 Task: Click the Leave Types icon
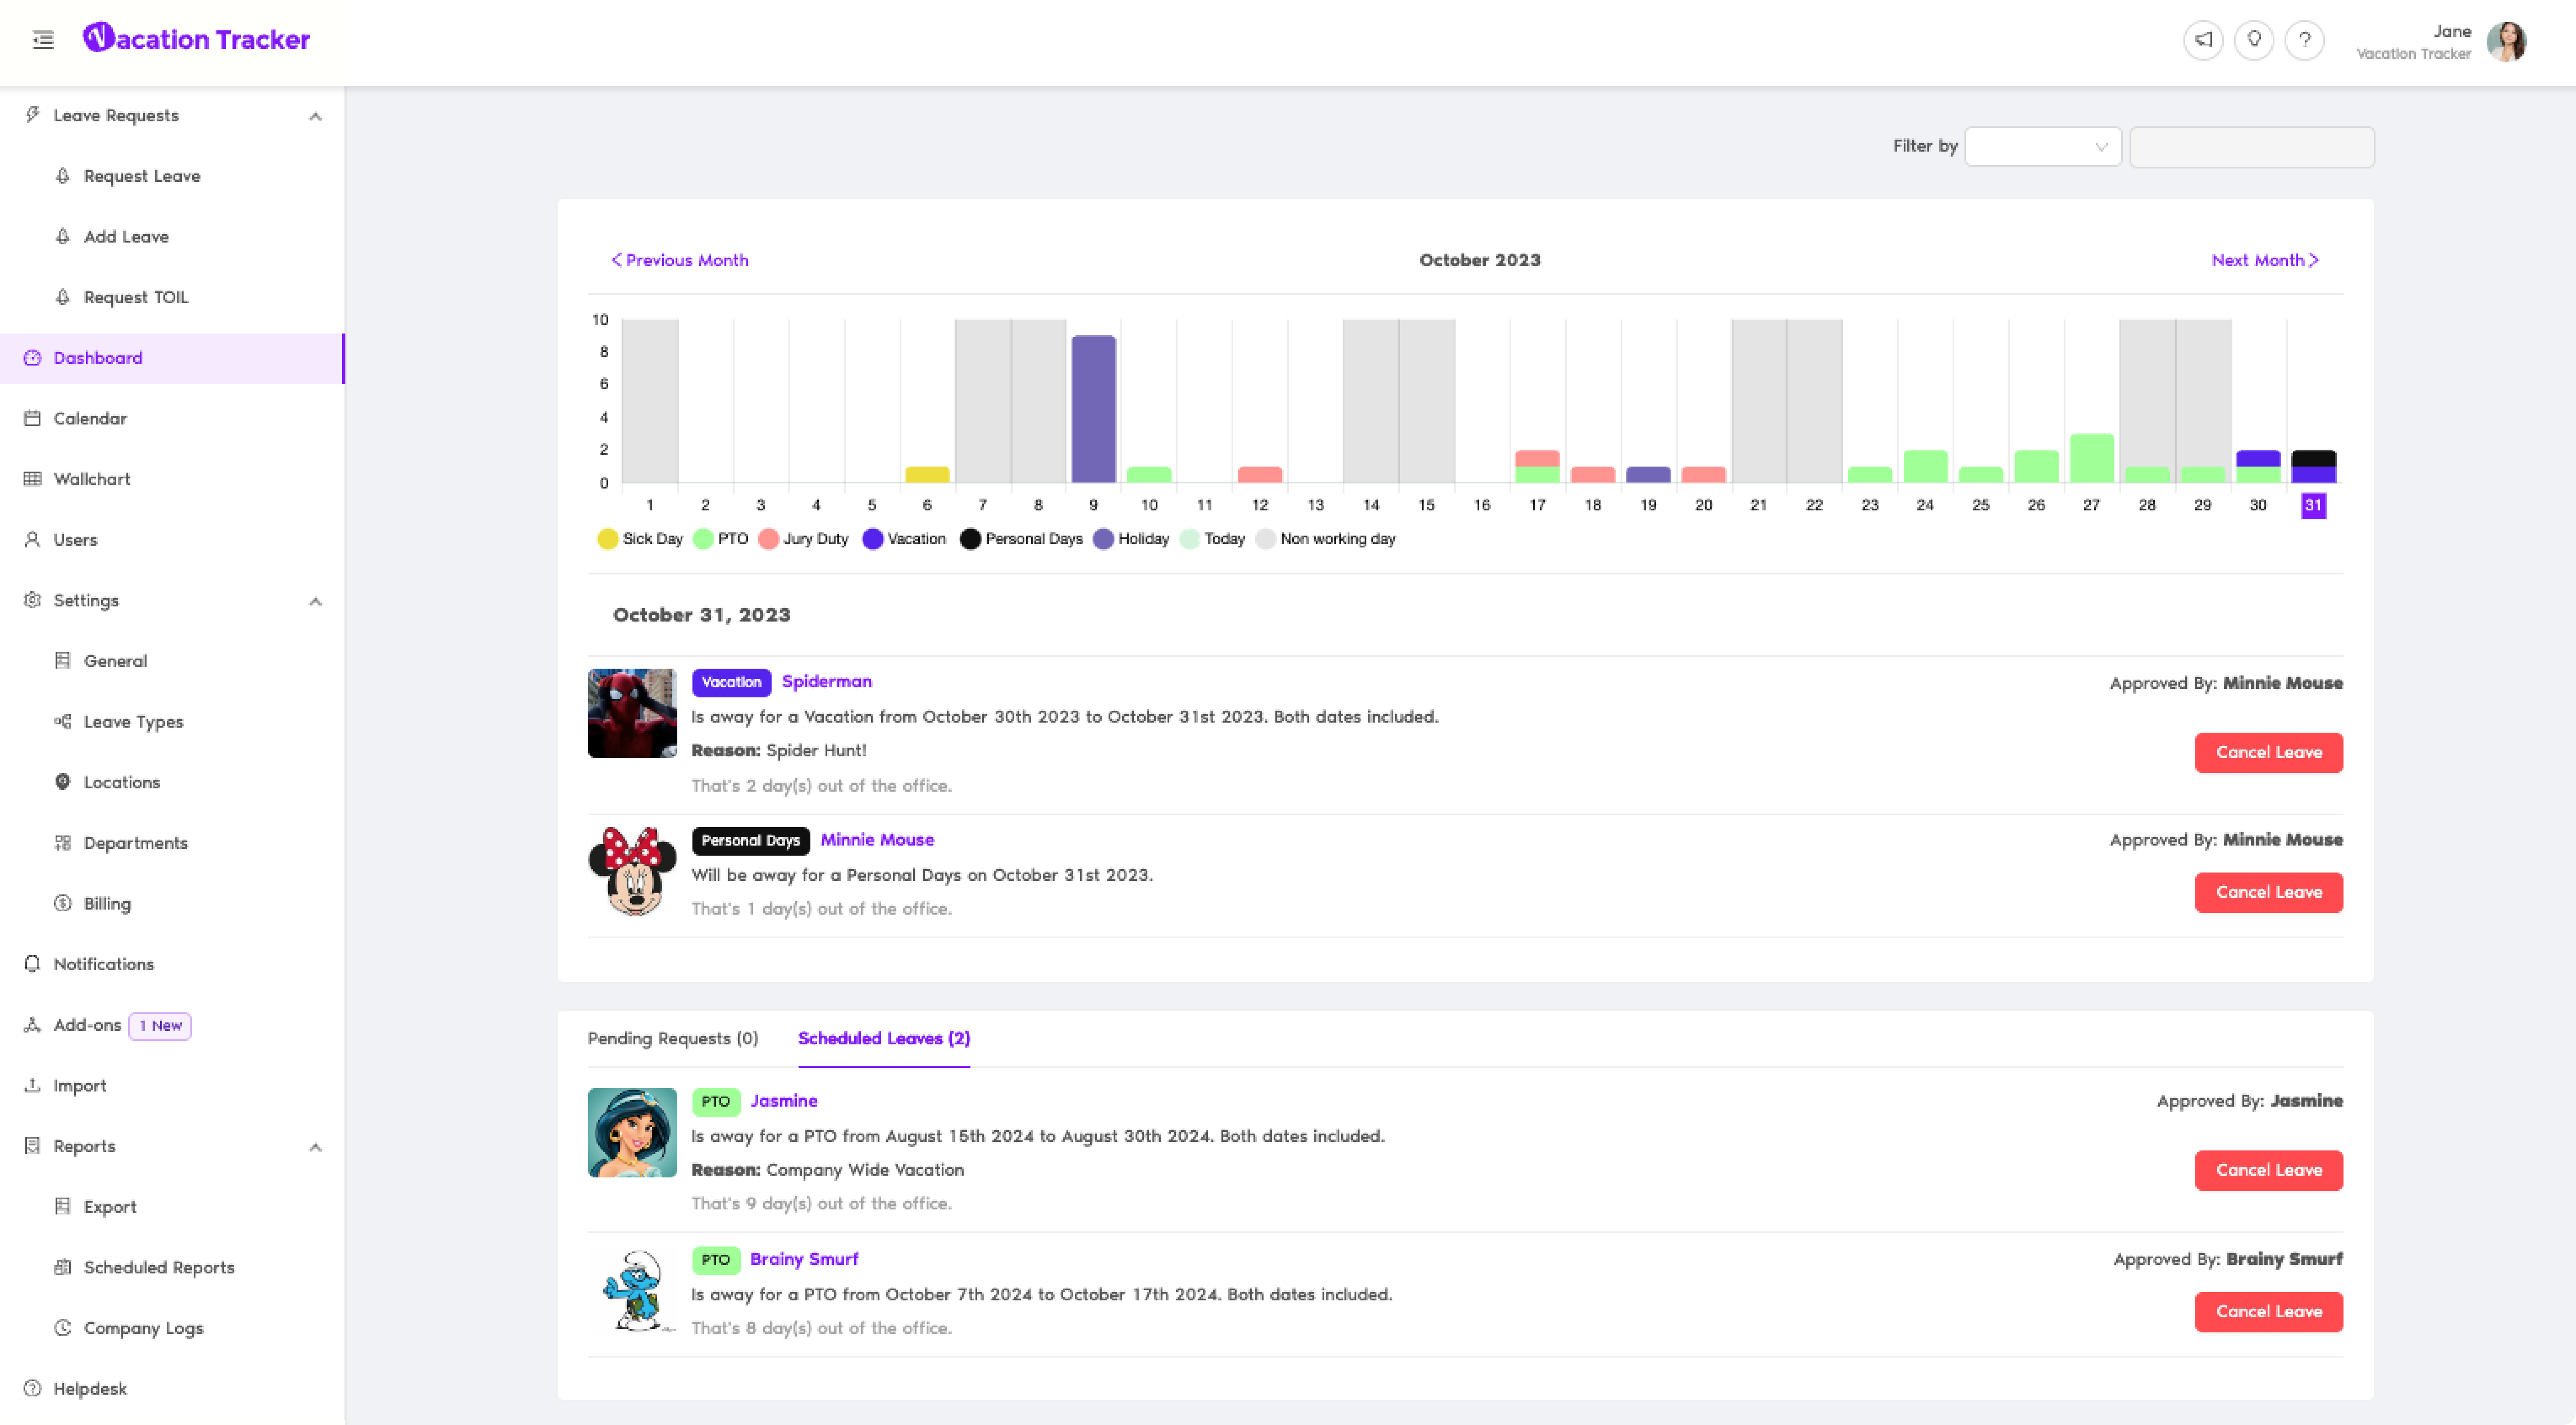(x=63, y=722)
